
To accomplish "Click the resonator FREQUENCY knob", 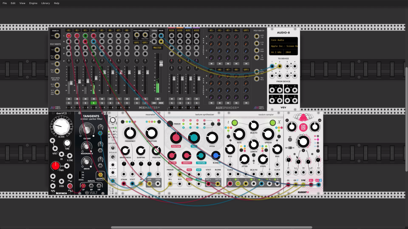I will click(130, 133).
